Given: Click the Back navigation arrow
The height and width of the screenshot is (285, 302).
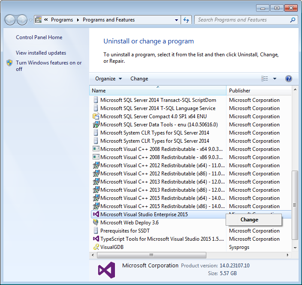Looking at the screenshot, I should tap(10, 20).
